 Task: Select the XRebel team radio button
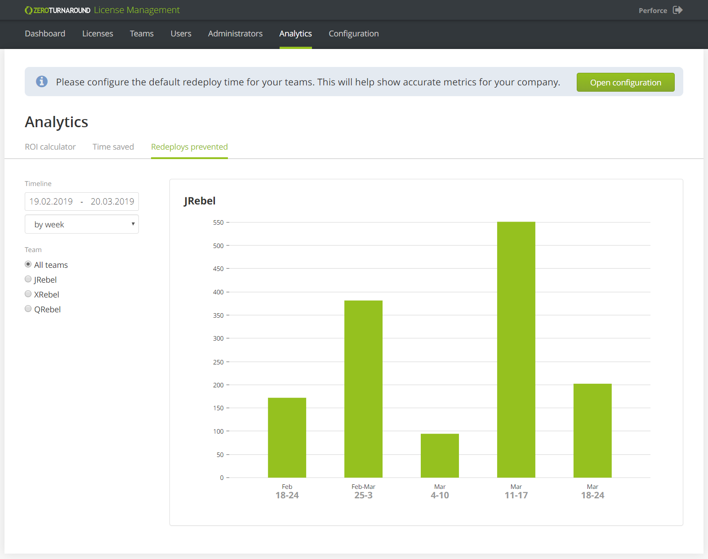(28, 294)
